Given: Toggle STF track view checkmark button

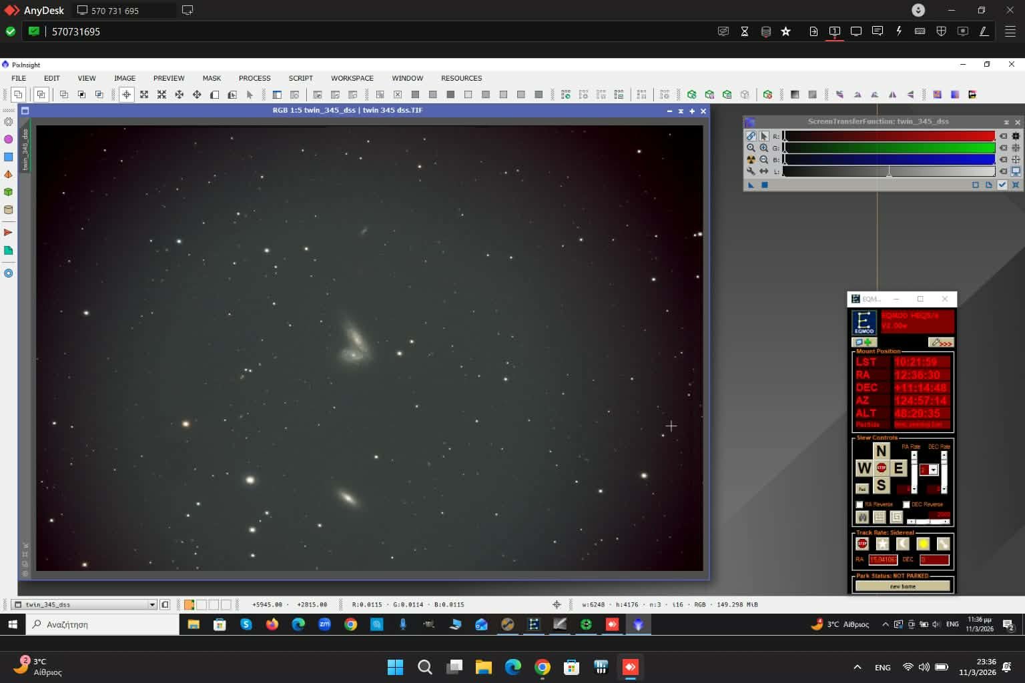Looking at the screenshot, I should tap(1002, 185).
